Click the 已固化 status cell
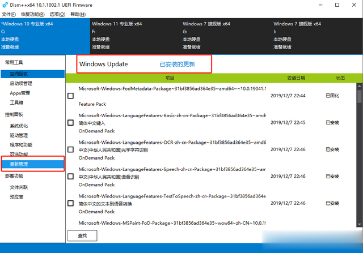Image resolution: width=363 pixels, height=253 pixels. [332, 96]
